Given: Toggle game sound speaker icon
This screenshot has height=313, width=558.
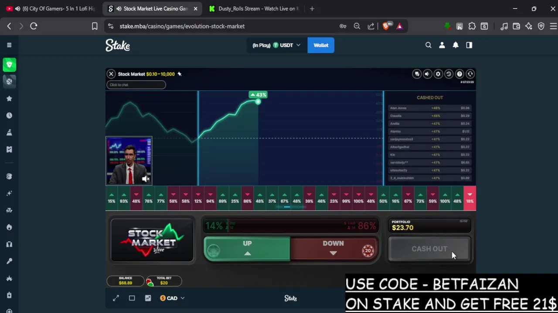Looking at the screenshot, I should (427, 74).
